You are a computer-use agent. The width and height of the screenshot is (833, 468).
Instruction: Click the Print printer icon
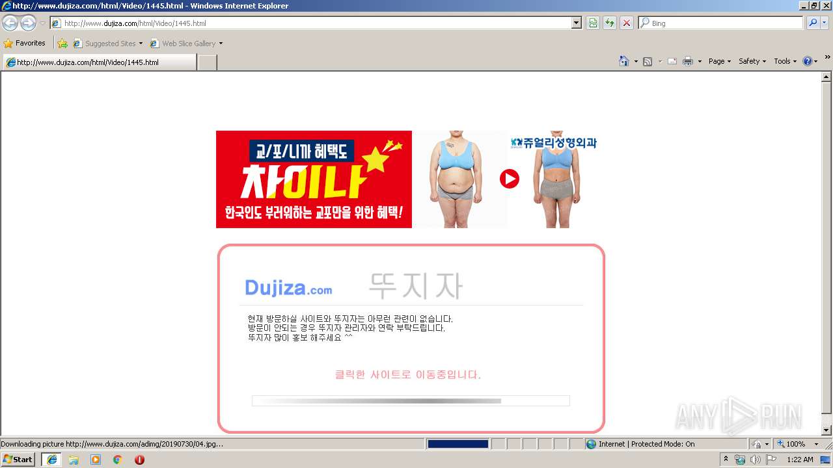(x=688, y=61)
